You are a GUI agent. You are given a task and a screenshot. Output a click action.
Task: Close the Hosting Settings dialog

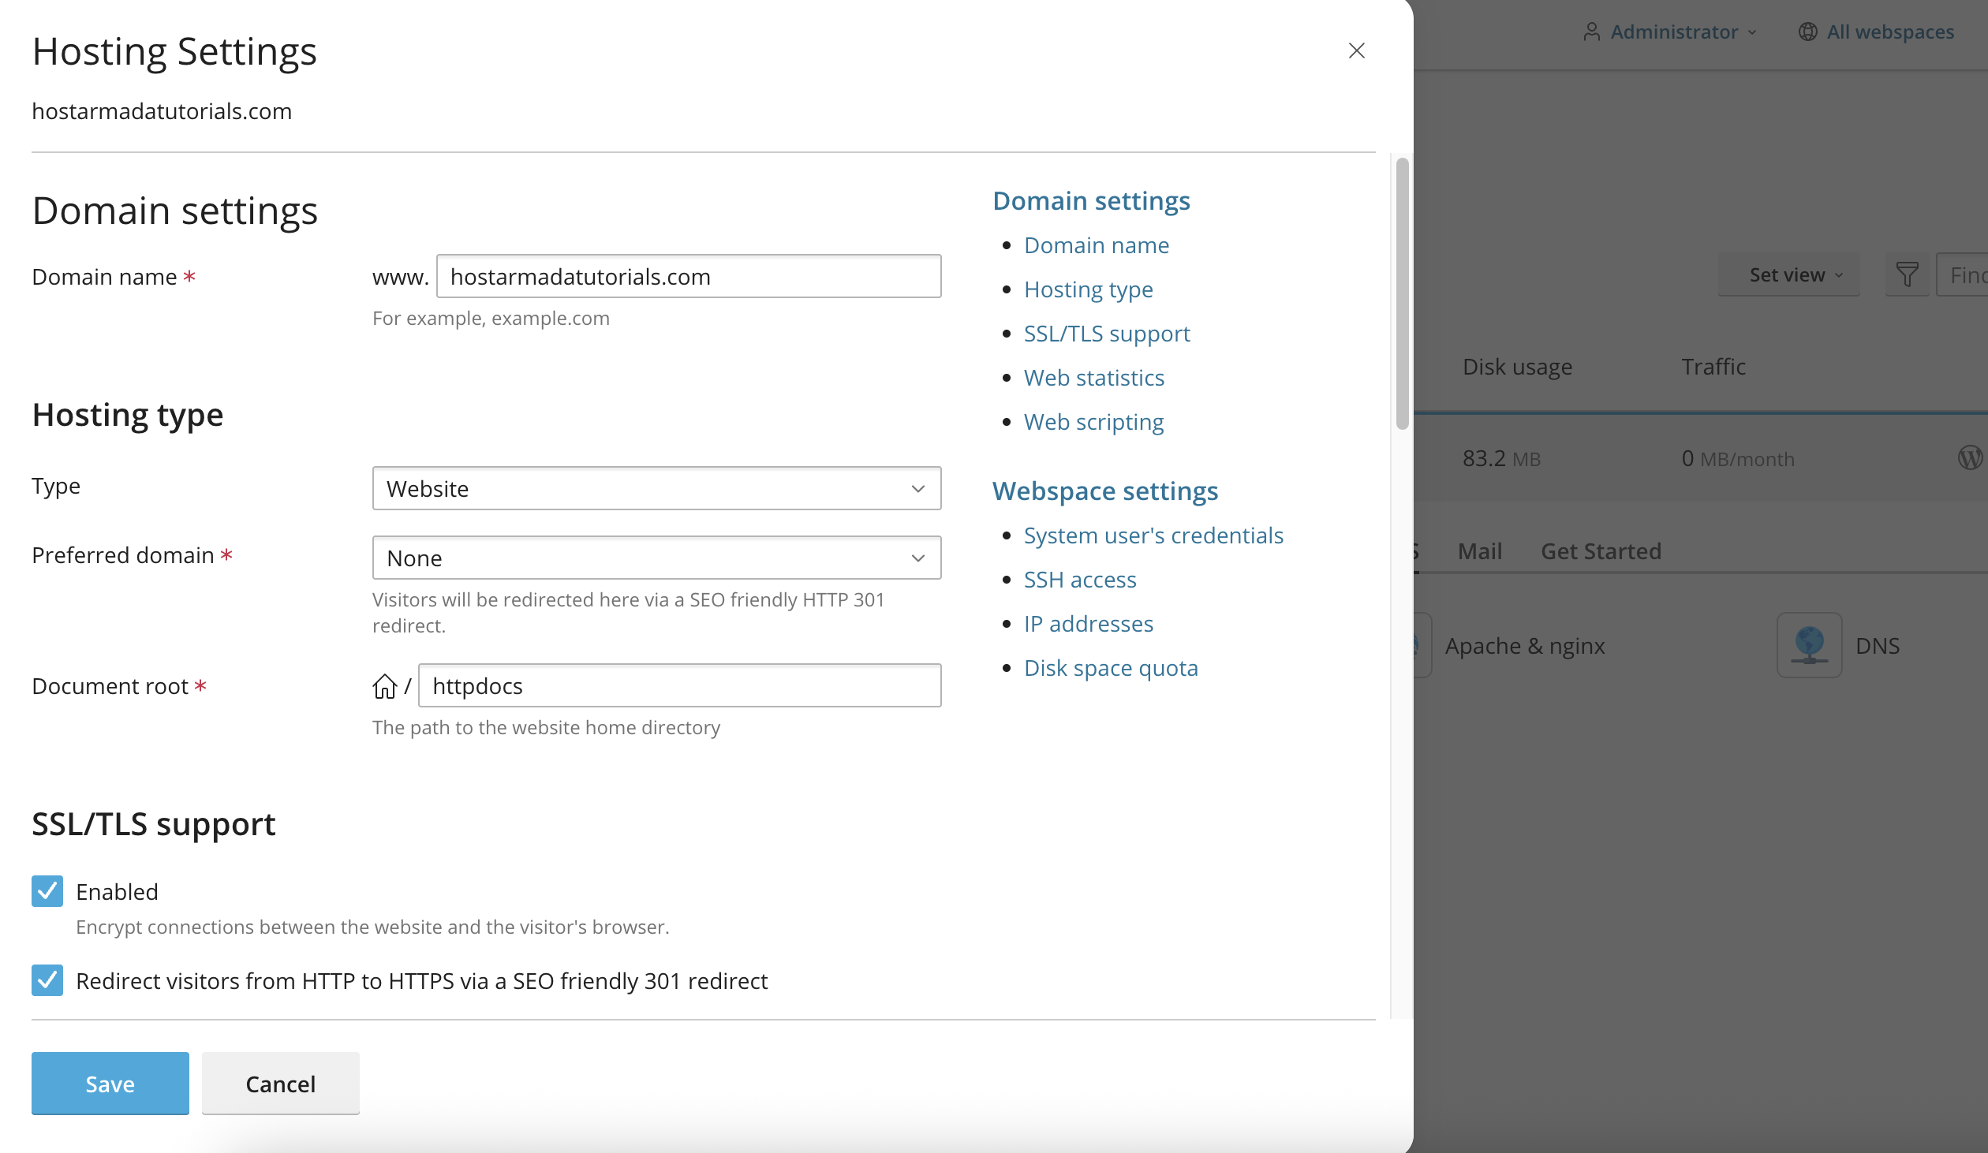[x=1357, y=50]
